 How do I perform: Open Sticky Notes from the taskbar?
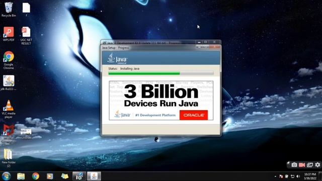[64, 176]
